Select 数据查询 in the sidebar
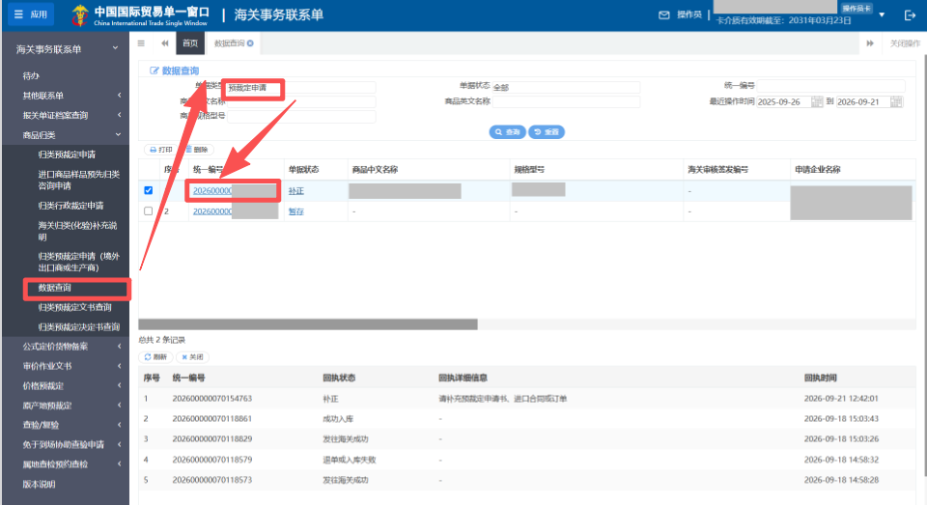927x505 pixels. tap(54, 288)
